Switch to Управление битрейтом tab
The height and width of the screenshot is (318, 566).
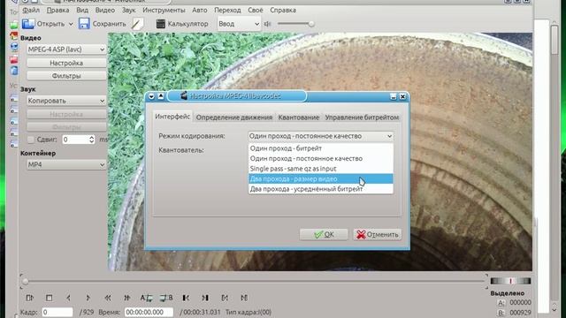(362, 117)
